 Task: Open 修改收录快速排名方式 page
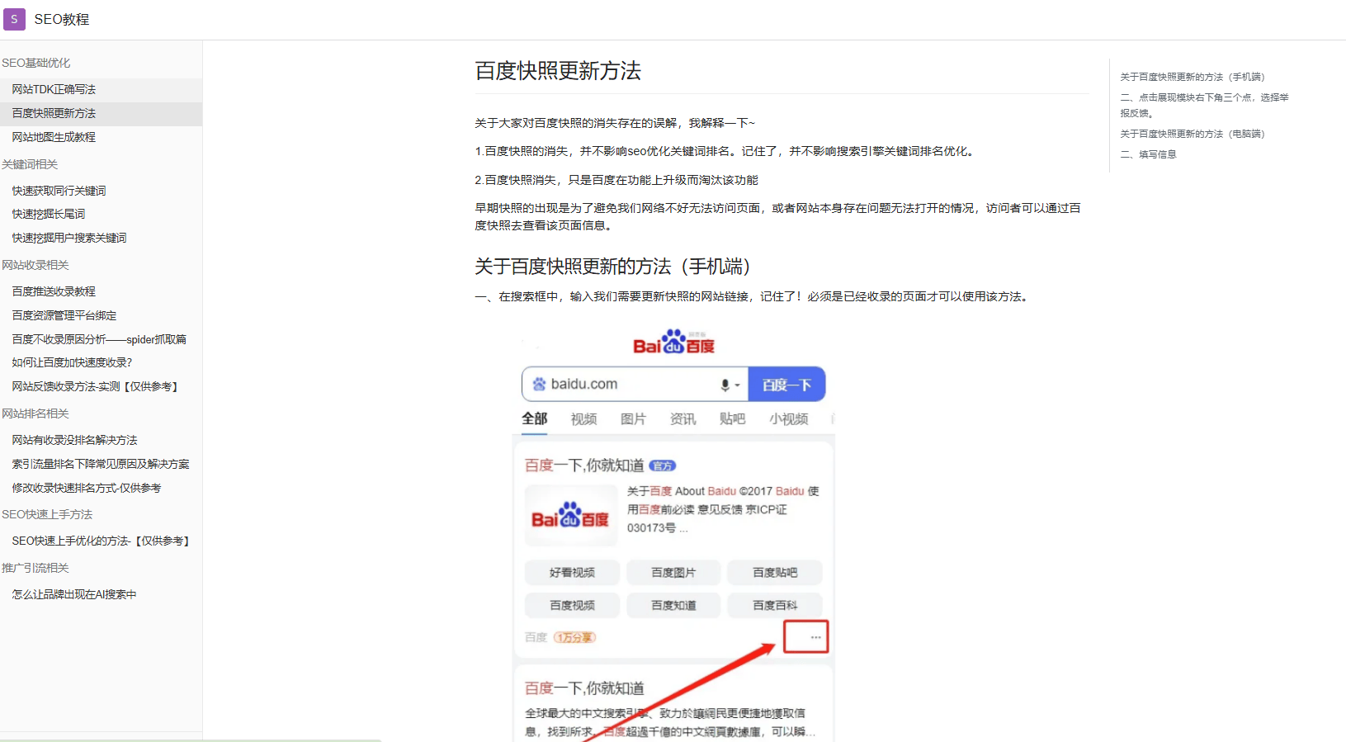click(x=87, y=488)
